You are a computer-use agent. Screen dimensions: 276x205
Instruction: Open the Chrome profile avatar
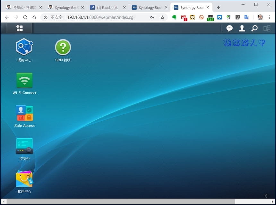pyautogui.click(x=260, y=17)
